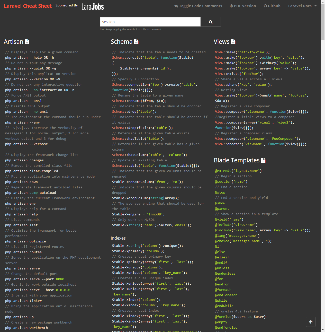Image resolution: width=325 pixels, height=332 pixels.
Task: Click "$table->renameColumn('from', 'to');" line
Action: pyautogui.click(x=148, y=182)
